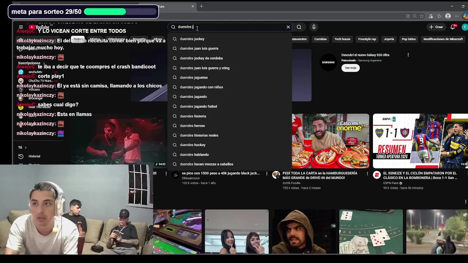Filter by the Freestyle rap chip

click(x=367, y=39)
